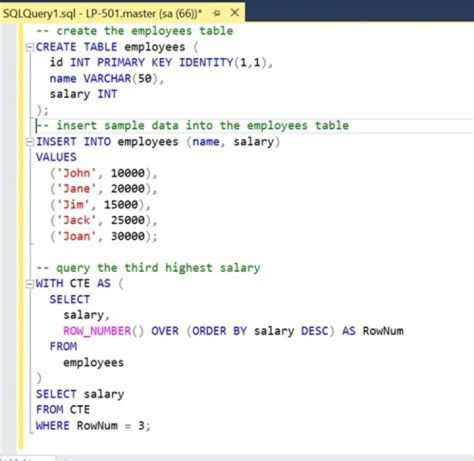Click the ROW_NUMBER() function
This screenshot has height=461, width=474.
coord(103,331)
